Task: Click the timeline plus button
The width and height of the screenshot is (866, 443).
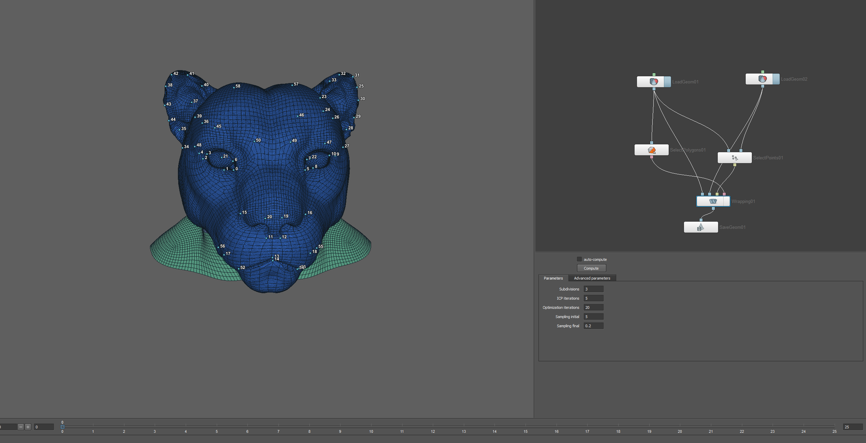Action: 28,427
